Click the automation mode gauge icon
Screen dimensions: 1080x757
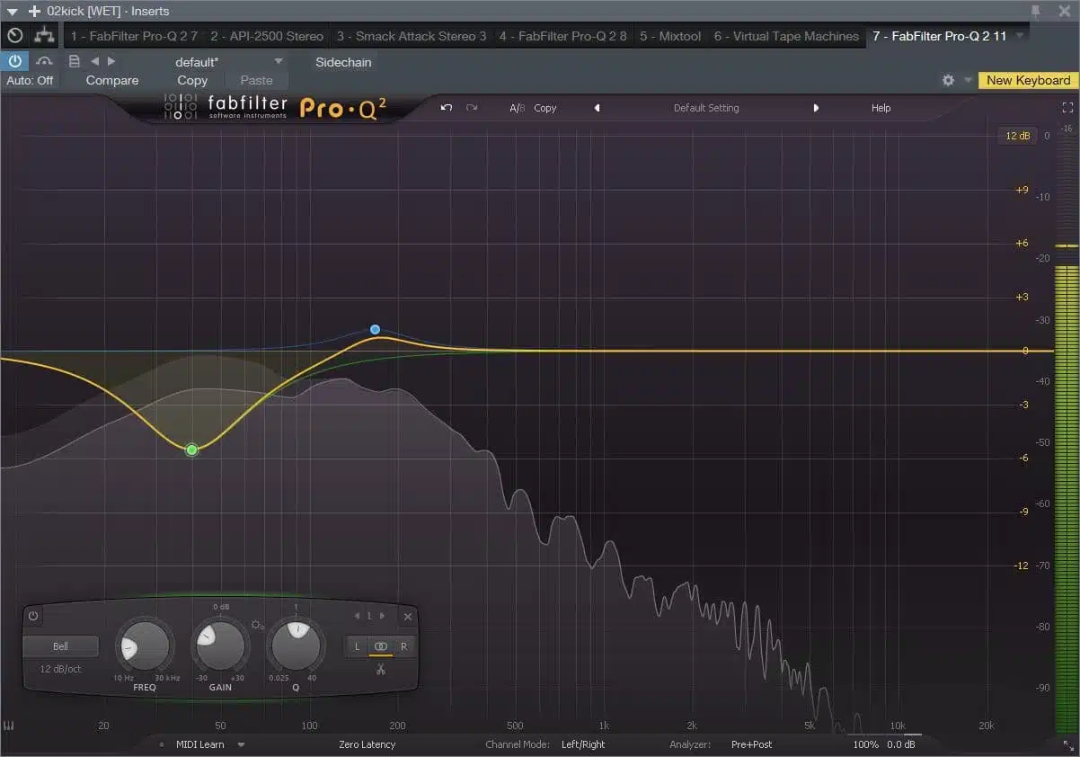point(44,61)
